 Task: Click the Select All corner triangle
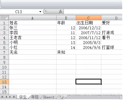pyautogui.click(x=4, y=18)
